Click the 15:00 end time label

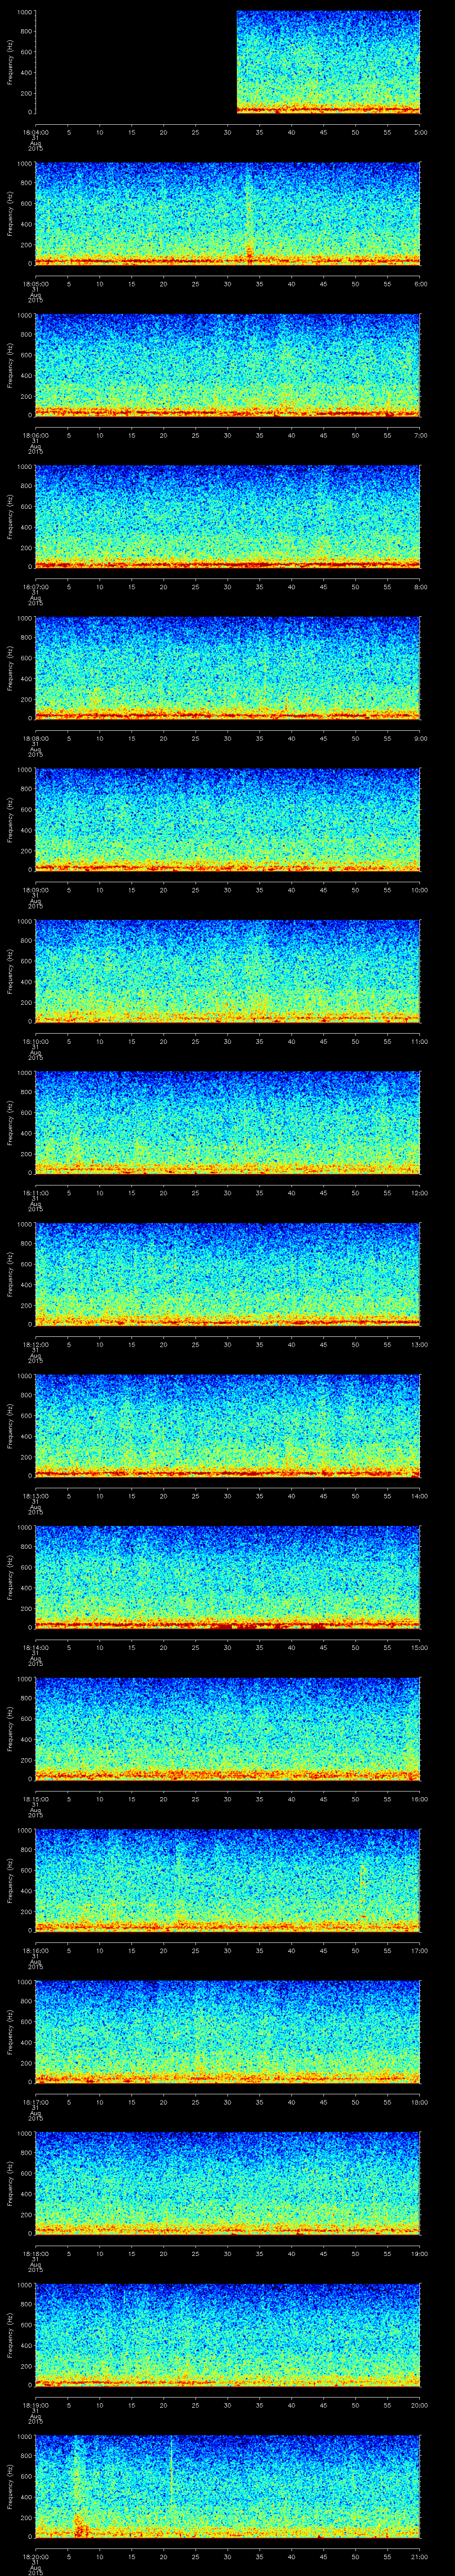(419, 1647)
